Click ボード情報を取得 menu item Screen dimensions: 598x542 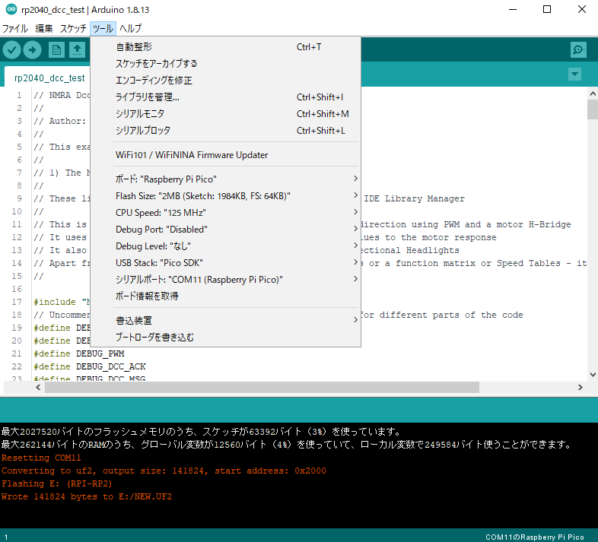click(x=147, y=296)
